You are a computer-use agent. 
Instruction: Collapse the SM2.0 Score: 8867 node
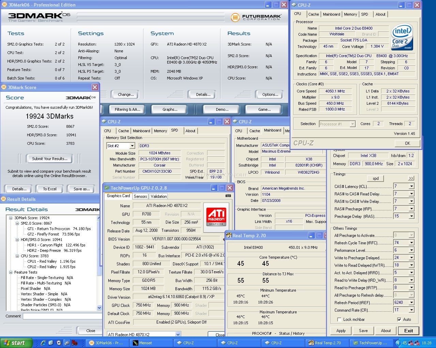pyautogui.click(x=17, y=223)
